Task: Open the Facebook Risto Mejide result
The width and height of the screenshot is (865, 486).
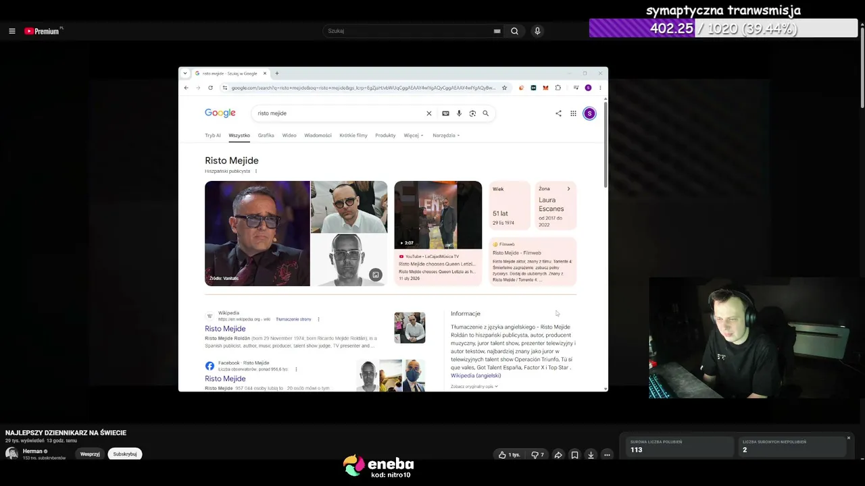Action: pyautogui.click(x=225, y=379)
